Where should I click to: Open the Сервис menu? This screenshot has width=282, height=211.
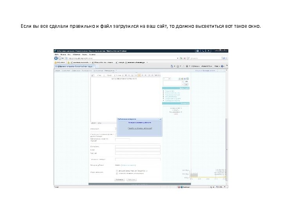tap(85, 55)
